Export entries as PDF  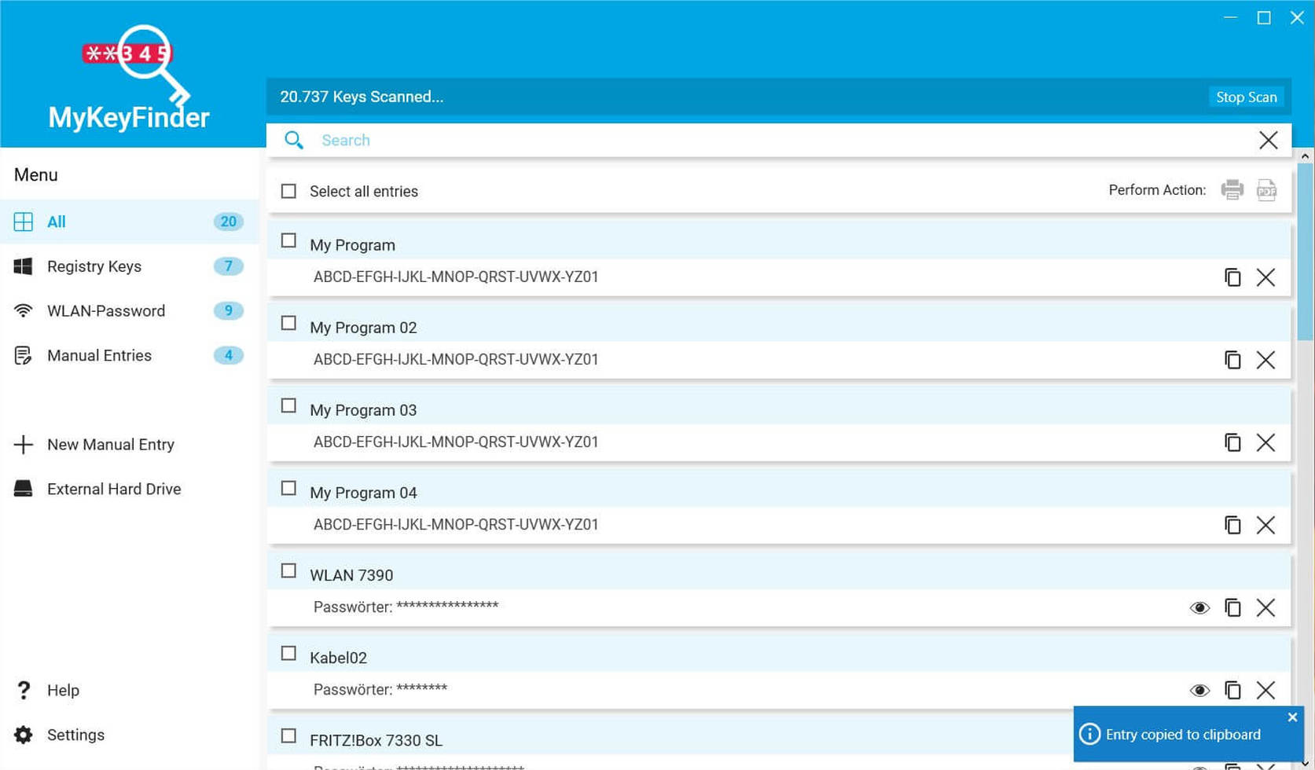point(1266,190)
